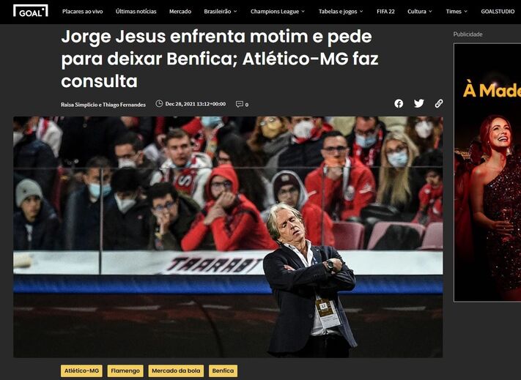This screenshot has height=380, width=521.
Task: Expand the Cultura menu
Action: pyautogui.click(x=420, y=11)
